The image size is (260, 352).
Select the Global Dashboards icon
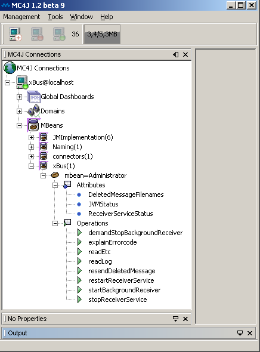click(33, 97)
